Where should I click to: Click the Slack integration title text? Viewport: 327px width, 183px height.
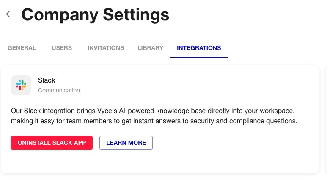pyautogui.click(x=47, y=80)
